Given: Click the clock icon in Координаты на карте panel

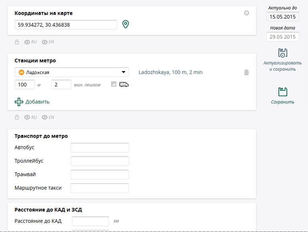Looking at the screenshot, I should coord(246,13).
